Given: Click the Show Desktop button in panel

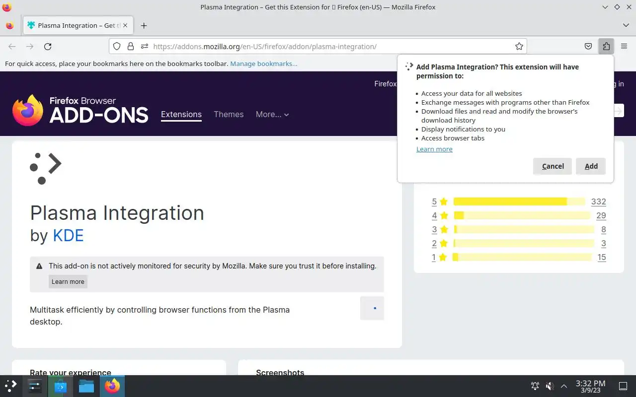Looking at the screenshot, I should [623, 386].
